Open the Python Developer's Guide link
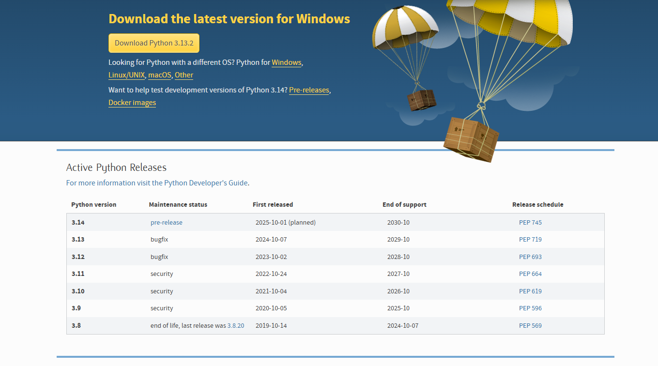The height and width of the screenshot is (366, 658). [206, 183]
